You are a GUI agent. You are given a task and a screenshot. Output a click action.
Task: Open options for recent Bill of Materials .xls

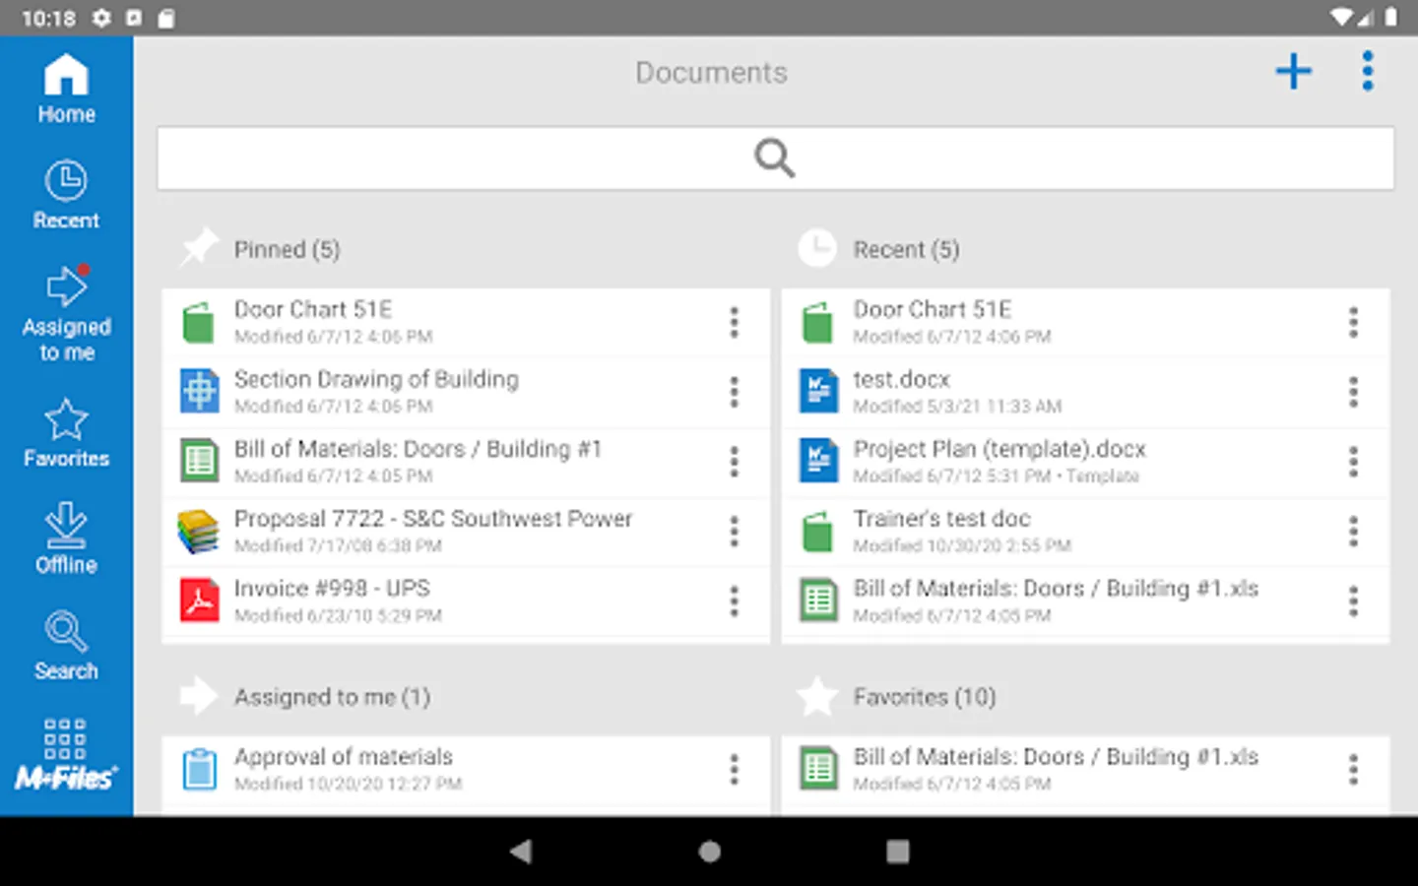point(1353,601)
